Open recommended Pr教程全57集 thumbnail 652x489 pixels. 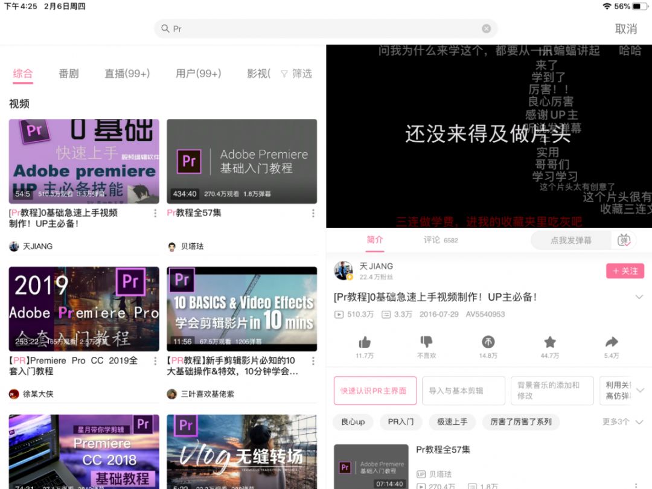371,467
